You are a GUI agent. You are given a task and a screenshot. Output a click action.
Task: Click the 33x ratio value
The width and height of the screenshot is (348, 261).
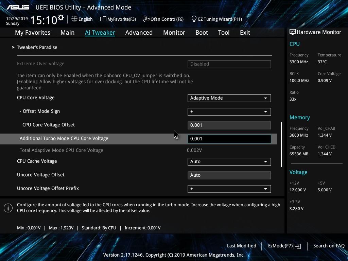pyautogui.click(x=293, y=99)
